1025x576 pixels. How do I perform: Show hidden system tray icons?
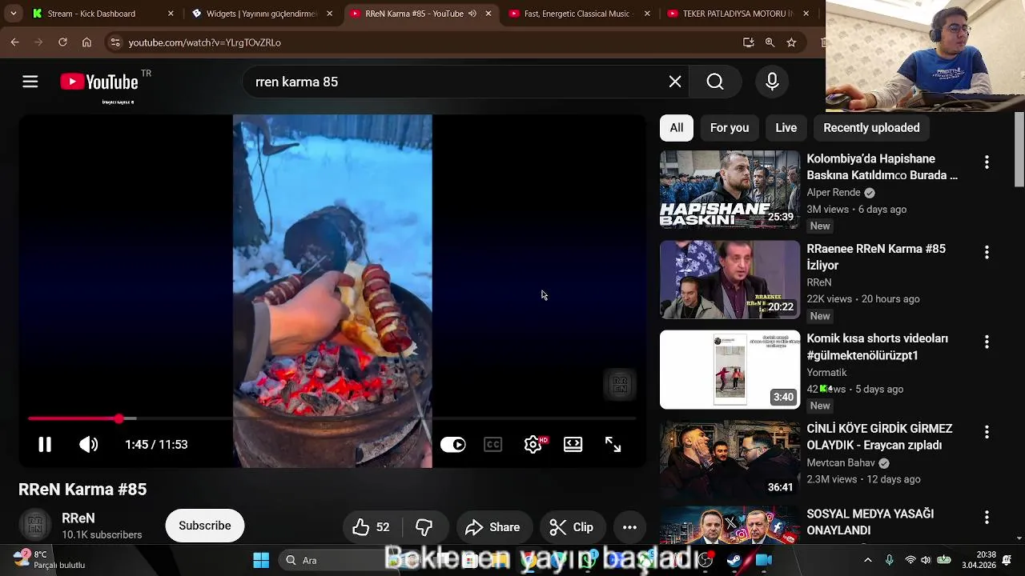[x=868, y=560]
